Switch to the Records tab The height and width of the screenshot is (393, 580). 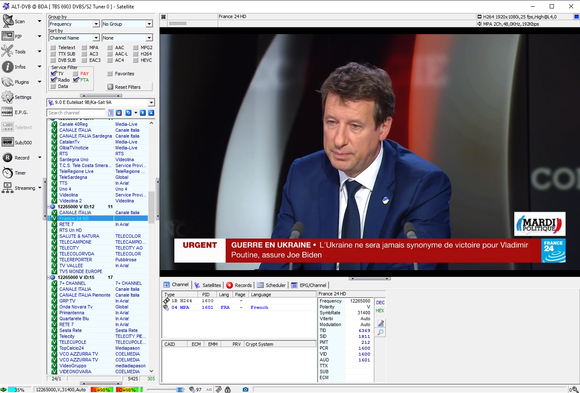pos(239,285)
